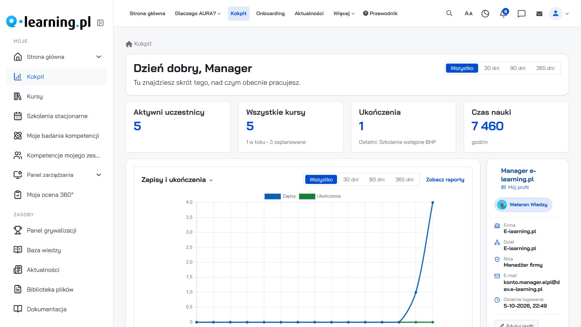Open Szkolenia stacjonarne calendar item
581x327 pixels.
tap(57, 116)
